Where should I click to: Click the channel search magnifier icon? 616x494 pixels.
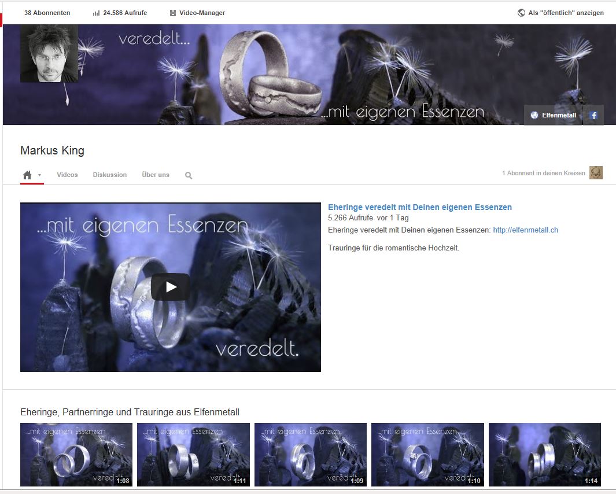[x=189, y=176]
